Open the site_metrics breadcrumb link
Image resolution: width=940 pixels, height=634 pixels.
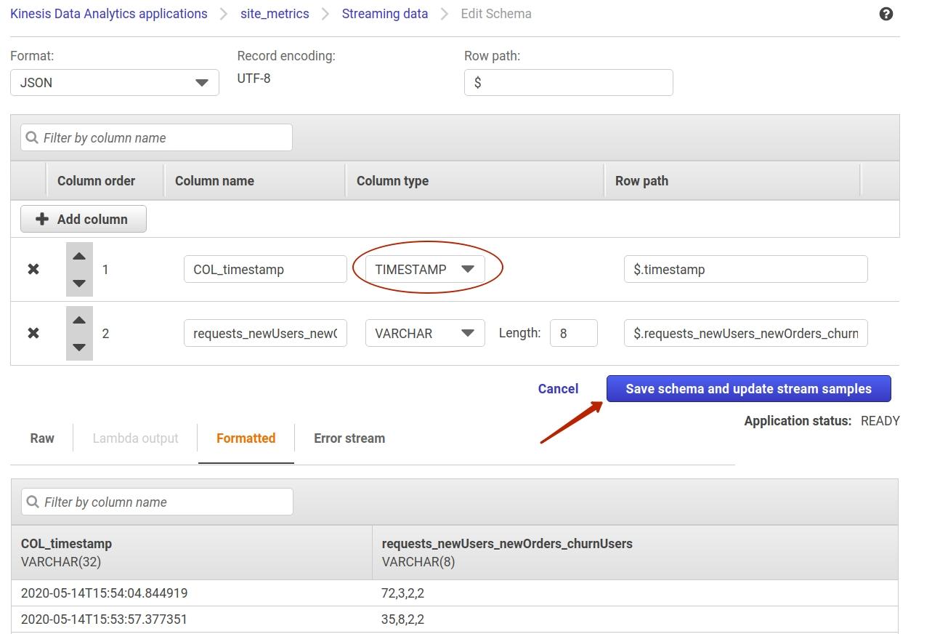pos(275,13)
